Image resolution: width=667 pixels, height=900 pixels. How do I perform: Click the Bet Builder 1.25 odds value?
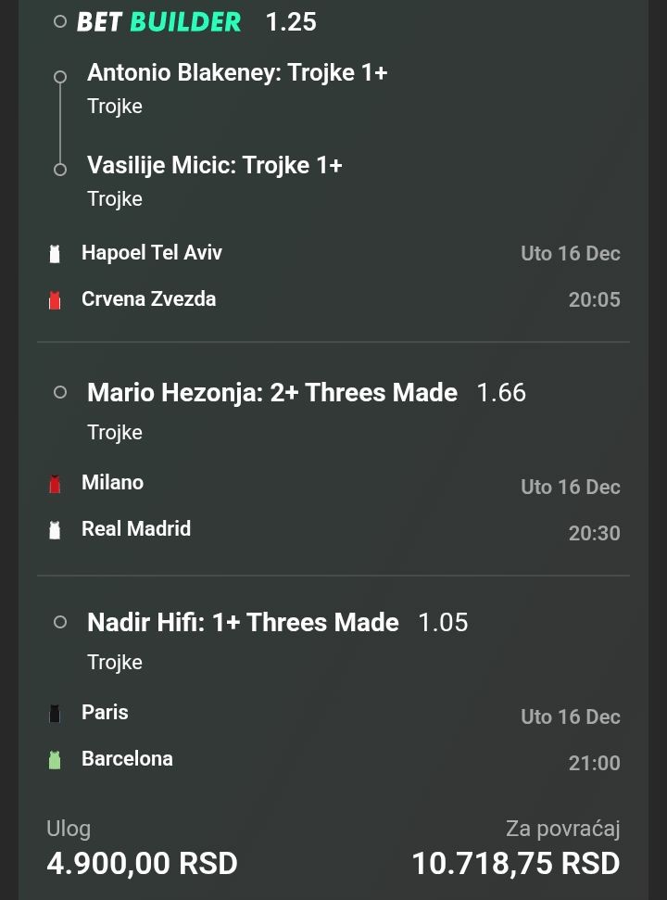tap(291, 21)
